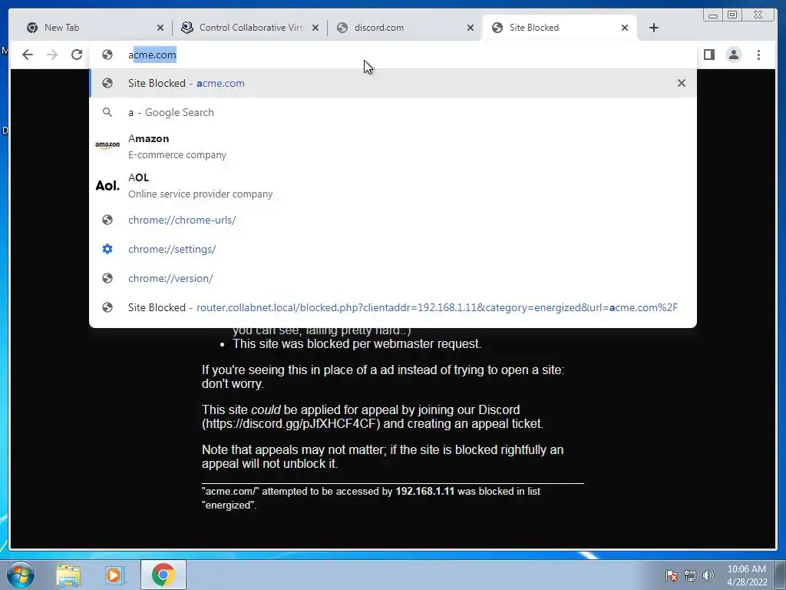The height and width of the screenshot is (590, 786).
Task: Click the Aol. logo icon in suggestions
Action: click(x=107, y=186)
